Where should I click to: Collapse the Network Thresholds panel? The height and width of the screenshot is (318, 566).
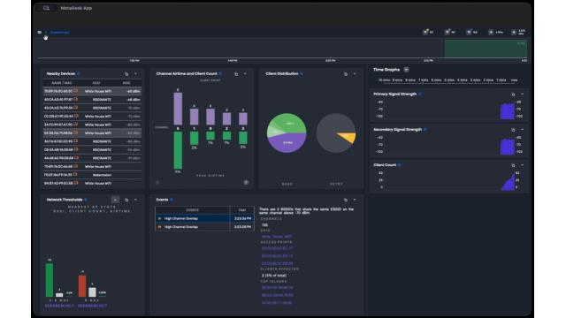coord(135,200)
